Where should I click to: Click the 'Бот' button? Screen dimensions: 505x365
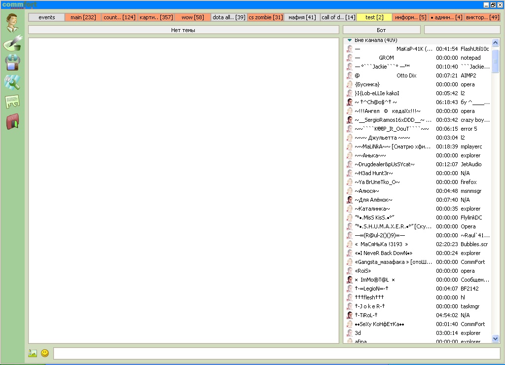[381, 30]
